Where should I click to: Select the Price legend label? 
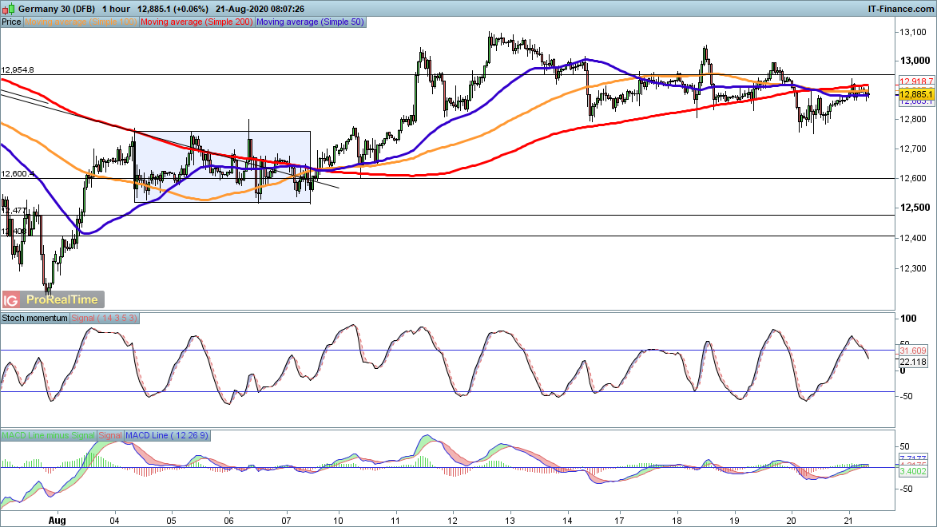(x=11, y=22)
